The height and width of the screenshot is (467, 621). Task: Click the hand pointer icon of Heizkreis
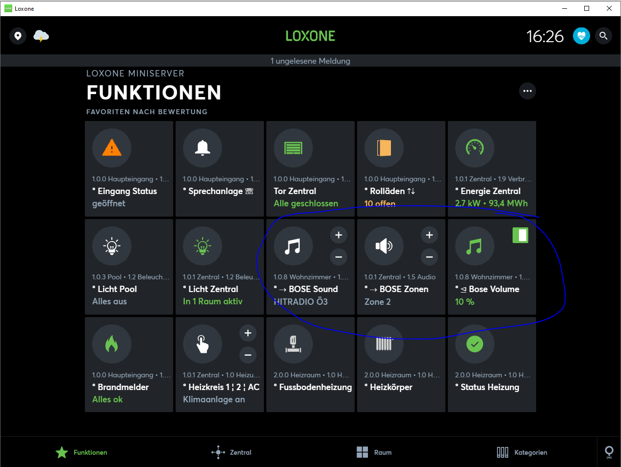click(x=203, y=344)
